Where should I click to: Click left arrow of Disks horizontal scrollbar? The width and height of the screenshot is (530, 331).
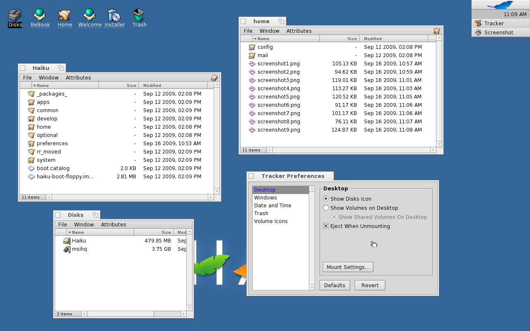(84, 314)
